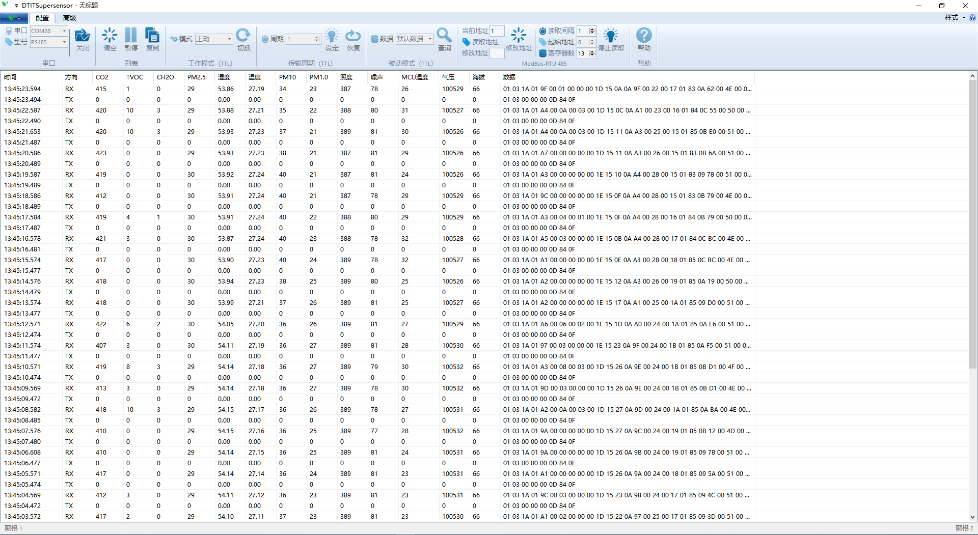Click the humidity value 53.99
This screenshot has height=535, width=978.
pos(226,302)
